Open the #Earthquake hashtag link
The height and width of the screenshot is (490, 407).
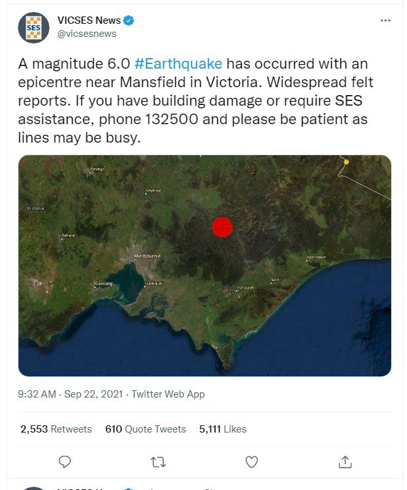[x=178, y=64]
